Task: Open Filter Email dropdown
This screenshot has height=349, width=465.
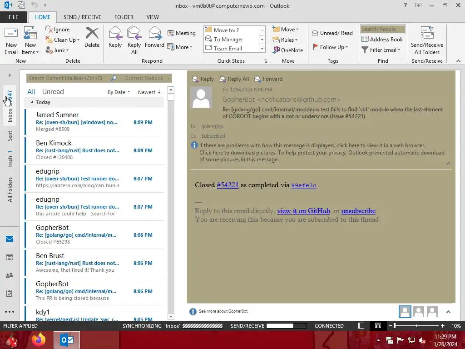Action: (x=381, y=50)
